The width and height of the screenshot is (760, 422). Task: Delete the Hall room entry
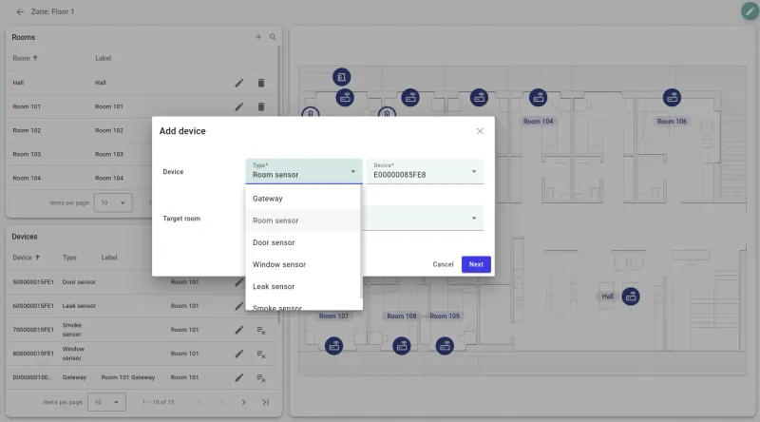261,83
